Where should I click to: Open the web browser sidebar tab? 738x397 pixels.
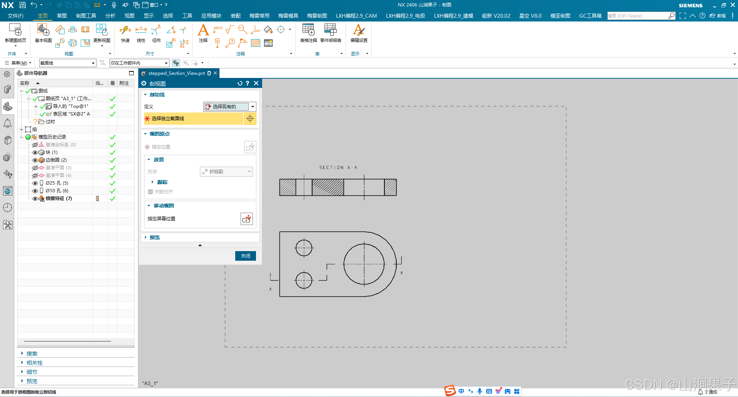7,191
